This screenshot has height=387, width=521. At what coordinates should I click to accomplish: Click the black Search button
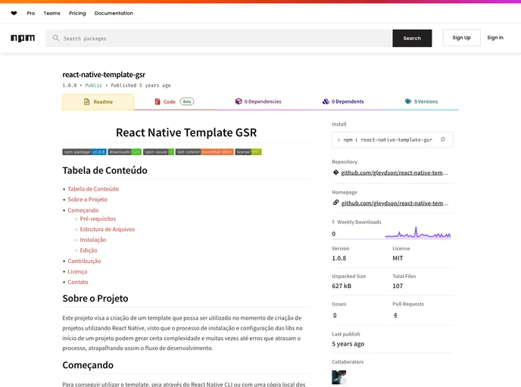point(412,38)
